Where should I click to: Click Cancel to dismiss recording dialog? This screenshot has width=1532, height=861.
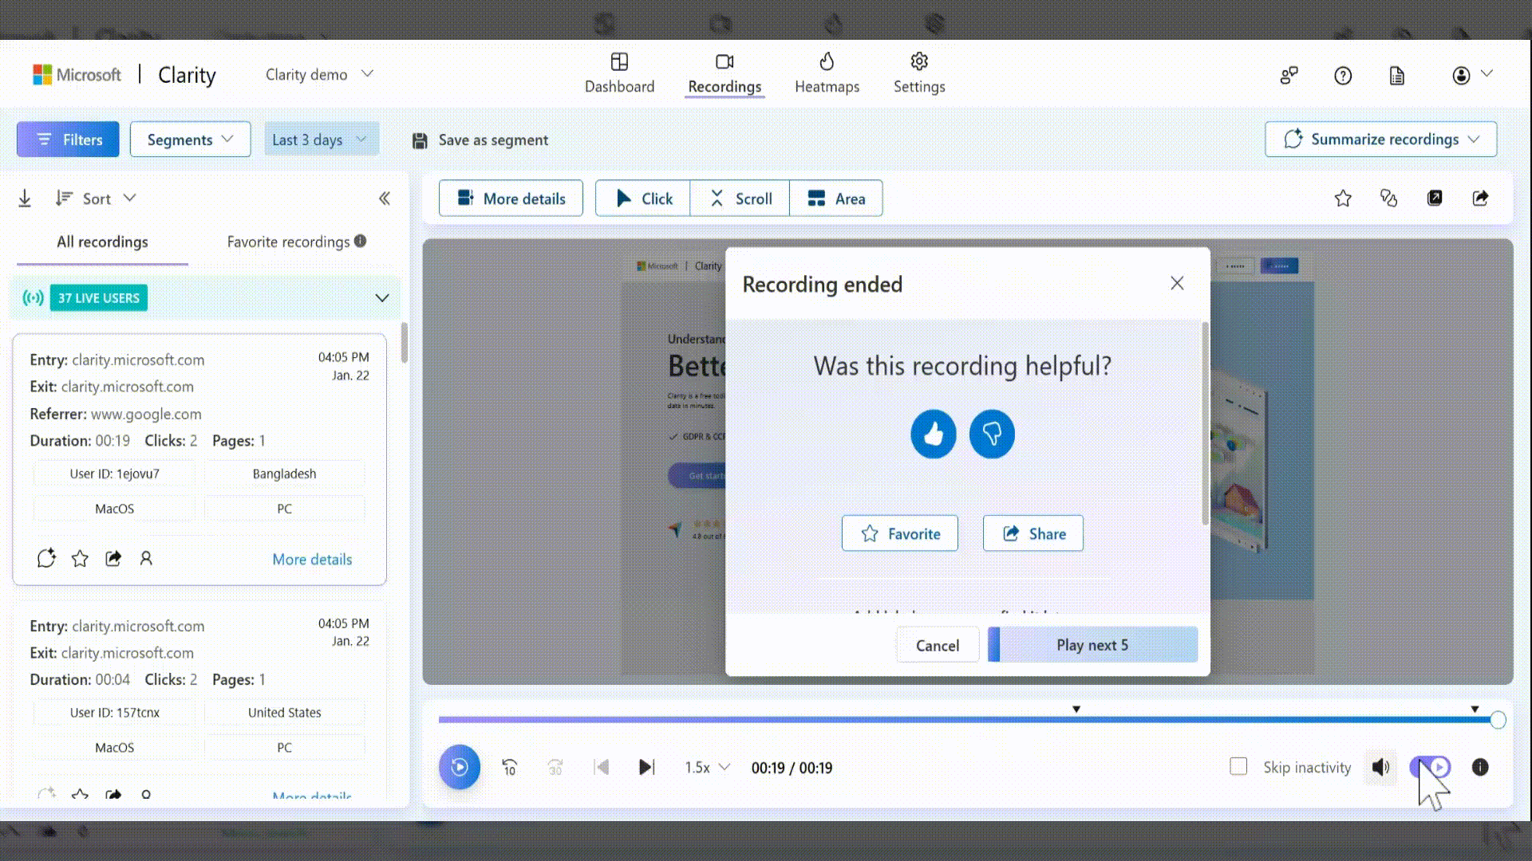[938, 644]
